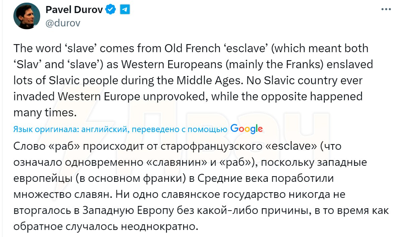
Task: Click the first line of the English tweet text
Action: tap(191, 48)
